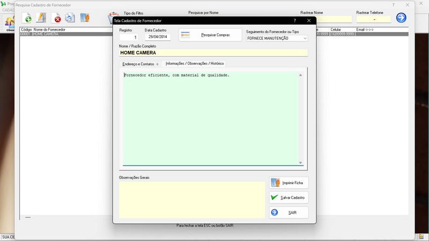
Task: Save with the Salvar Cadastro button
Action: [x=289, y=198]
